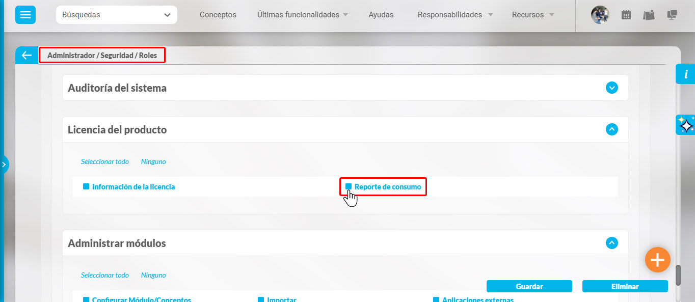Image resolution: width=695 pixels, height=302 pixels.
Task: Click the monitor icon in header
Action: (x=672, y=15)
